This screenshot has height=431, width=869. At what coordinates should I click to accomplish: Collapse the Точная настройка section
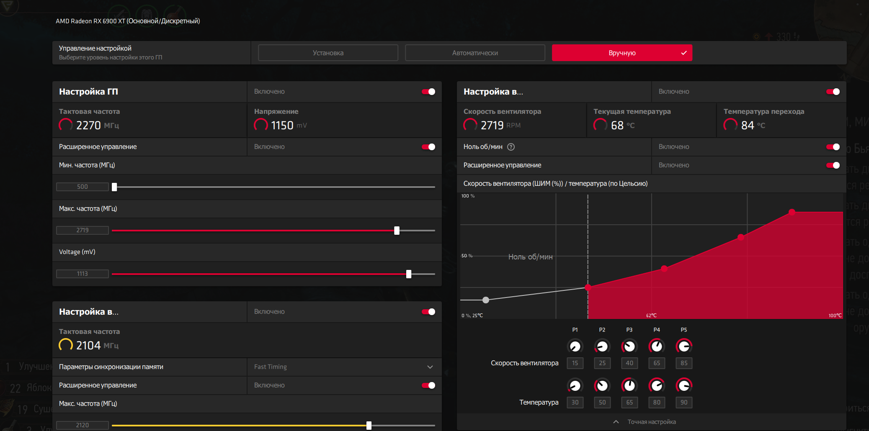tap(645, 422)
